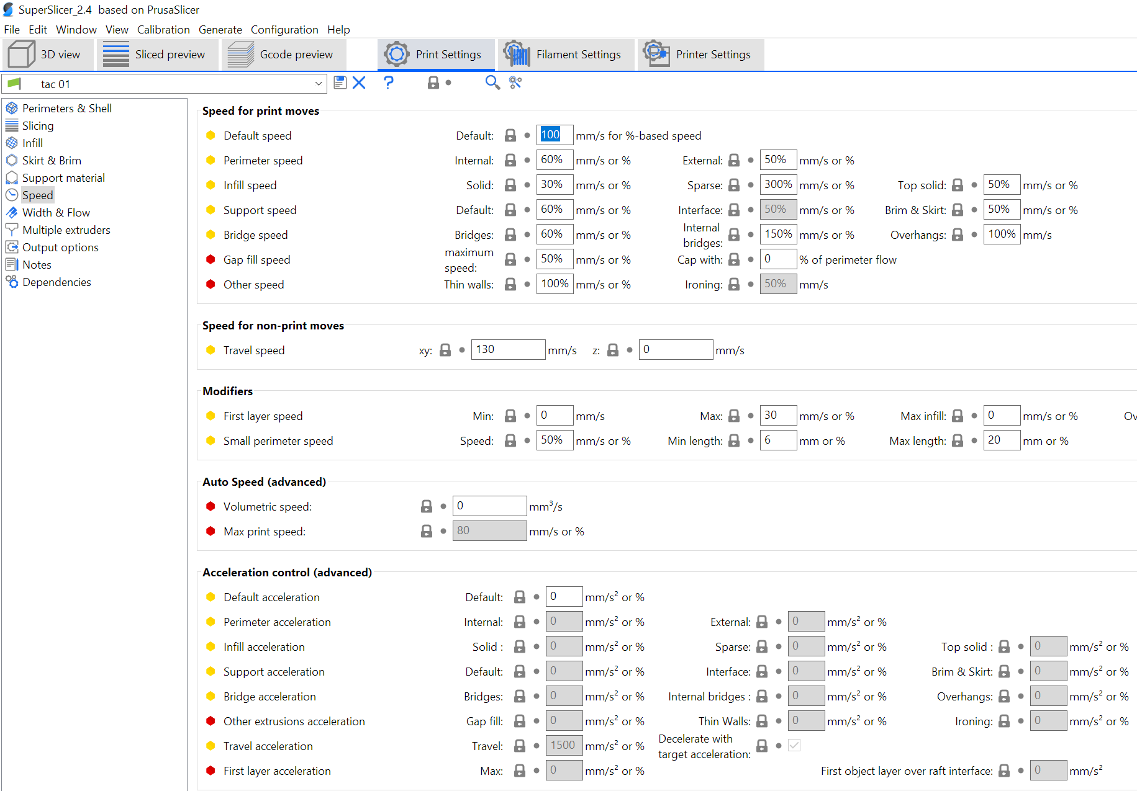
Task: Click the delete preset X icon
Action: [x=359, y=83]
